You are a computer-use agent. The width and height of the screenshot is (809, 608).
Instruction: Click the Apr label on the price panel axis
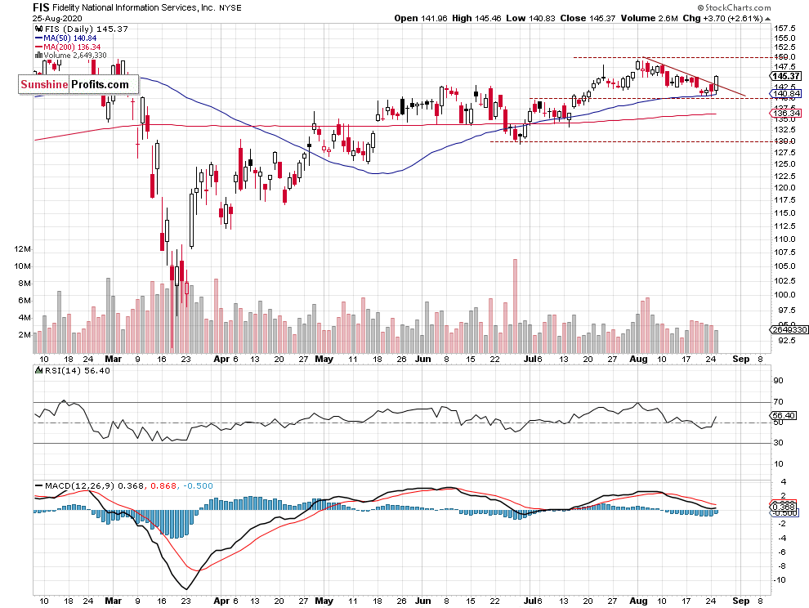(x=221, y=359)
